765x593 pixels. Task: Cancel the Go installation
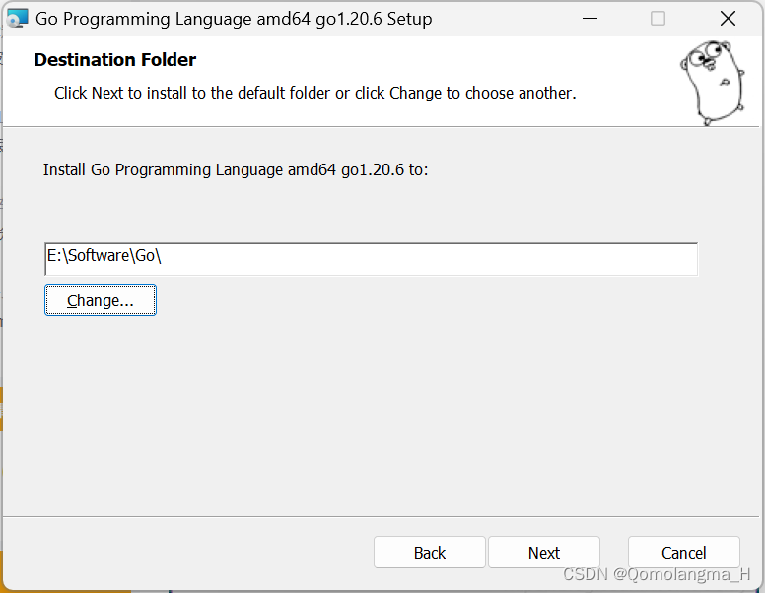pyautogui.click(x=684, y=553)
